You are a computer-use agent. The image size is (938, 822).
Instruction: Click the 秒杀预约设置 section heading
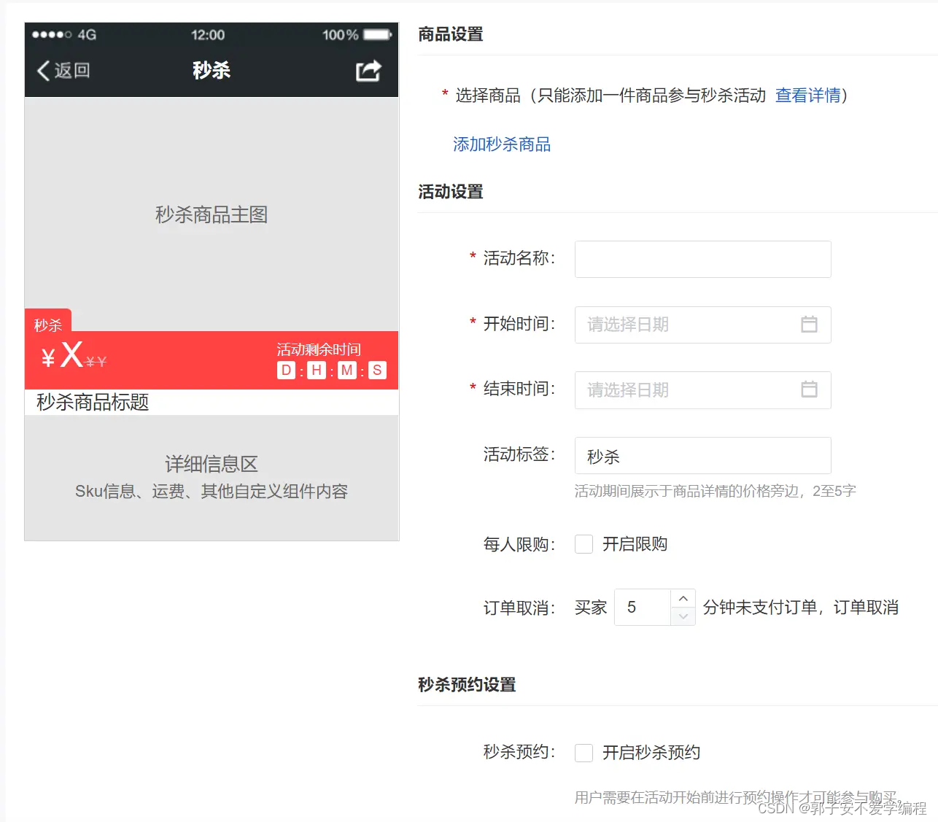tap(467, 685)
